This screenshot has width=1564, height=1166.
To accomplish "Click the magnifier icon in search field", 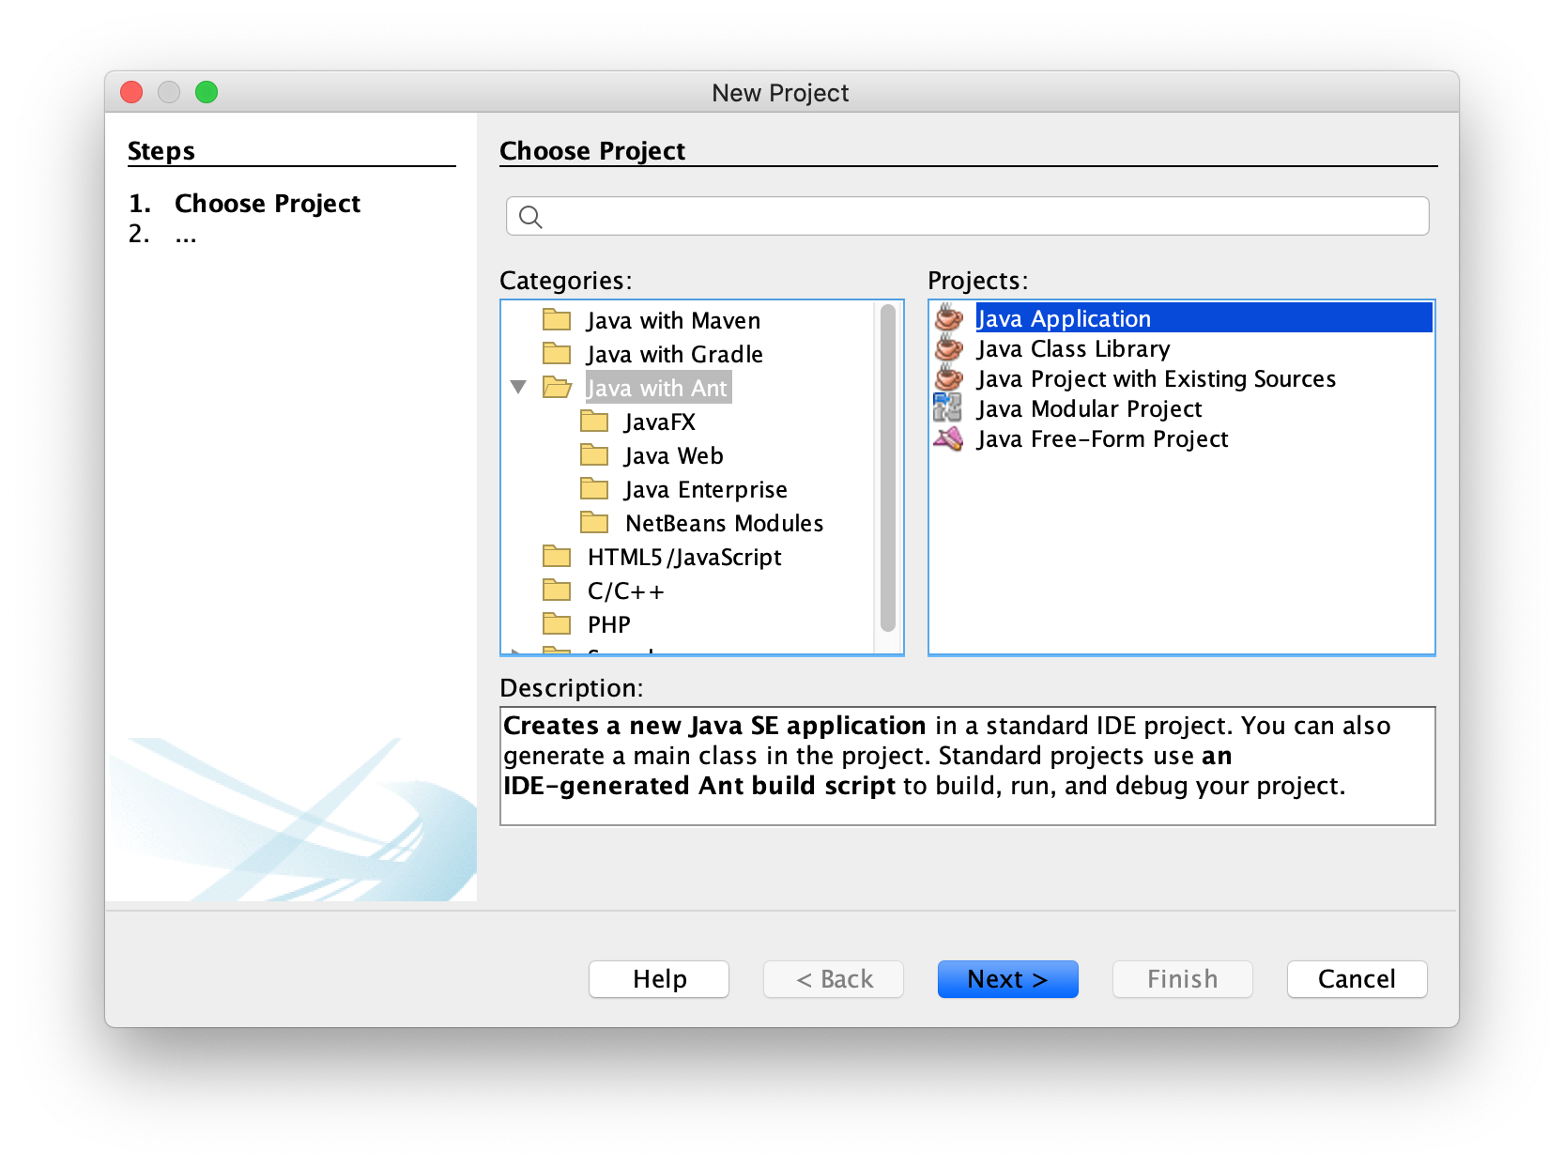I will click(x=530, y=217).
